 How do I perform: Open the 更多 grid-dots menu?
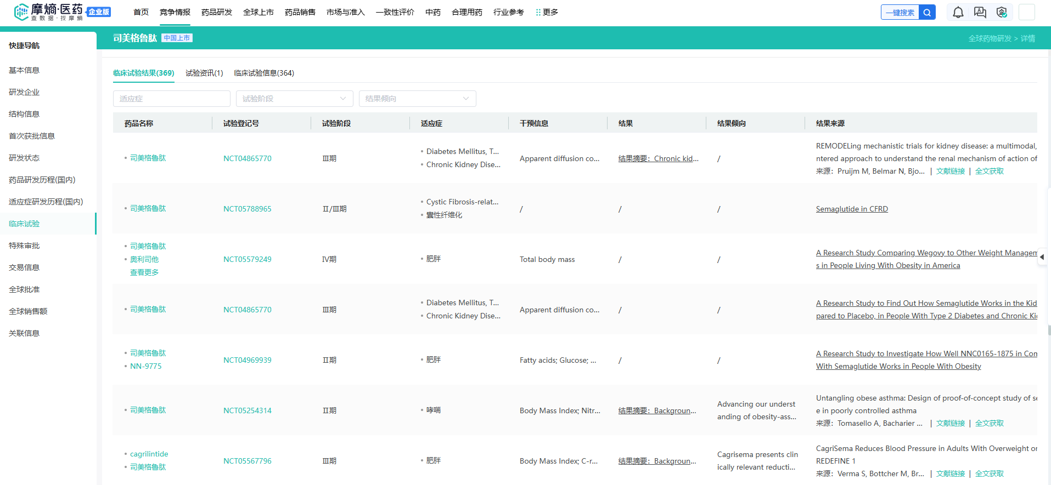pos(547,12)
